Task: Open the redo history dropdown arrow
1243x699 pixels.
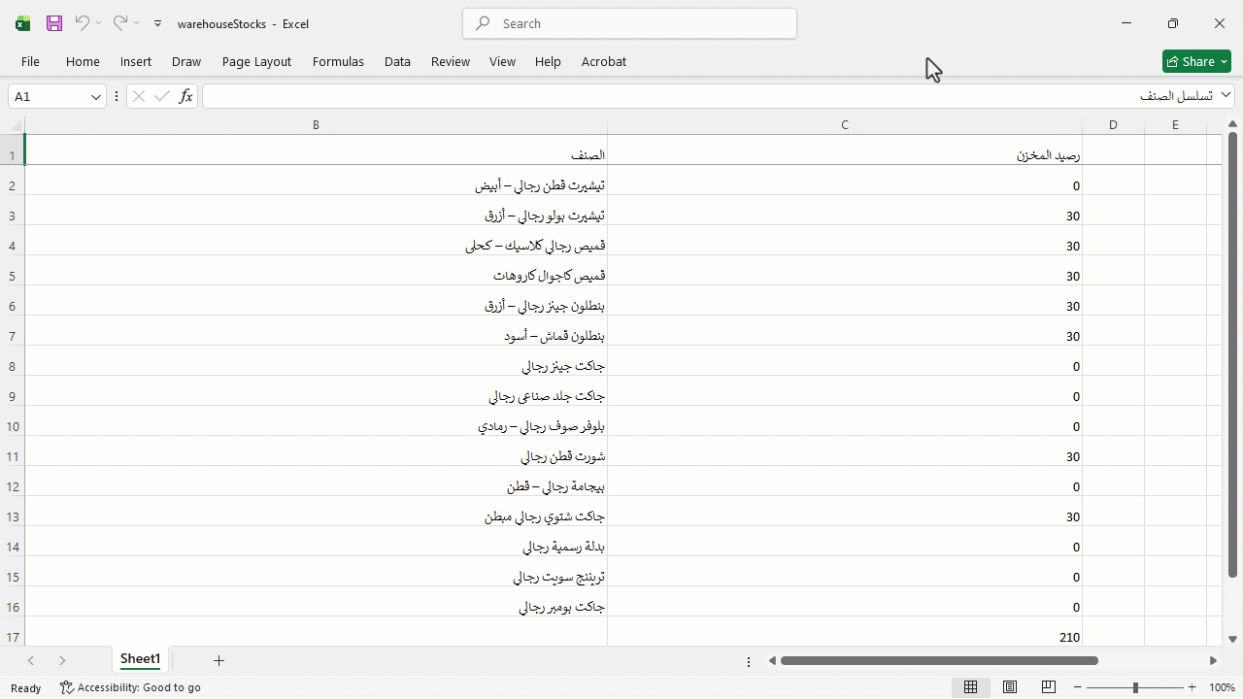Action: point(136,23)
